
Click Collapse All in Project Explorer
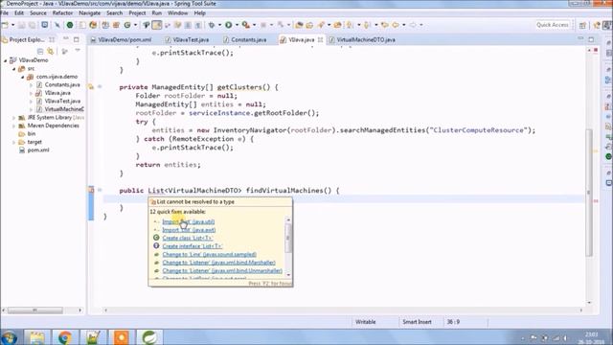[40, 51]
